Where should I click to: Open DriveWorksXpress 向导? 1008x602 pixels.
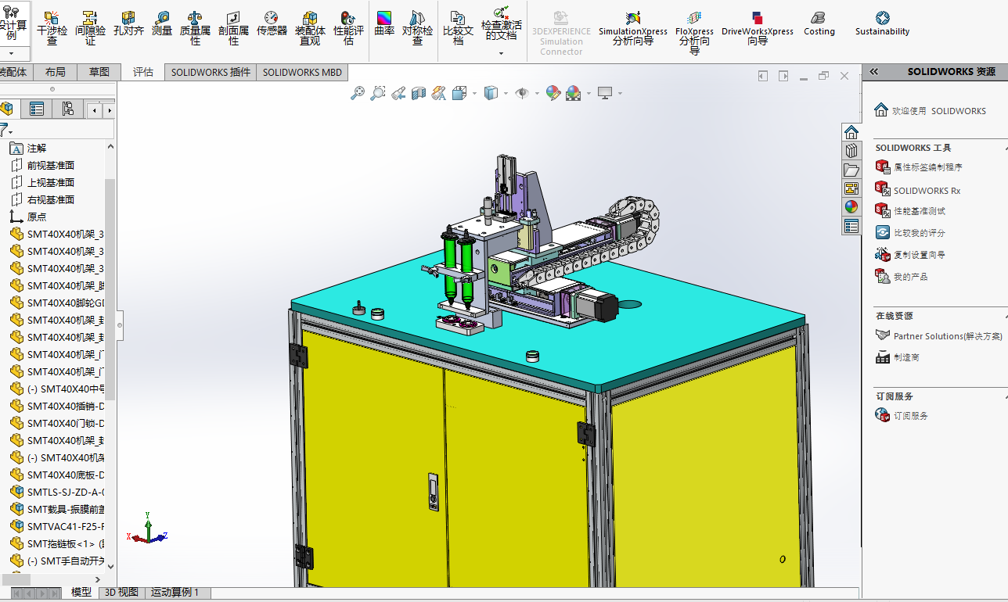(757, 28)
